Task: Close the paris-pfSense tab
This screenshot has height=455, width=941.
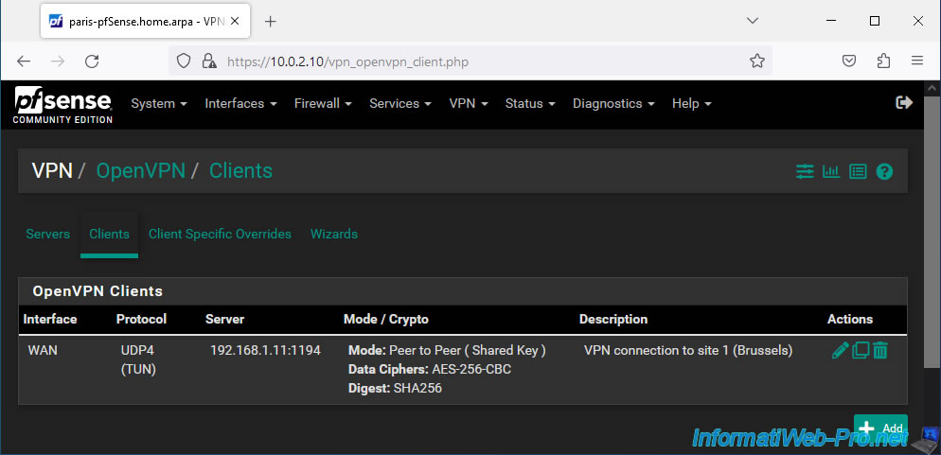Action: pyautogui.click(x=235, y=21)
